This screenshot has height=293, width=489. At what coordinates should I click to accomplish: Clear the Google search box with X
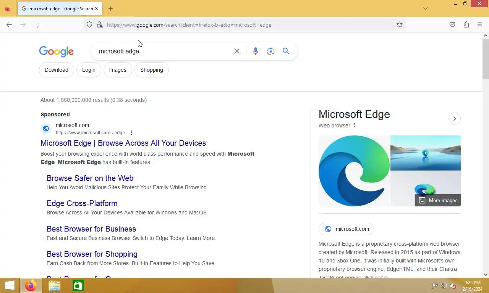[x=237, y=51]
